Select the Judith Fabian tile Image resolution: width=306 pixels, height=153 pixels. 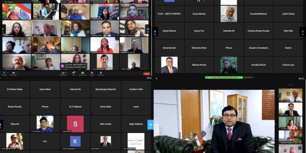[x=288, y=14]
